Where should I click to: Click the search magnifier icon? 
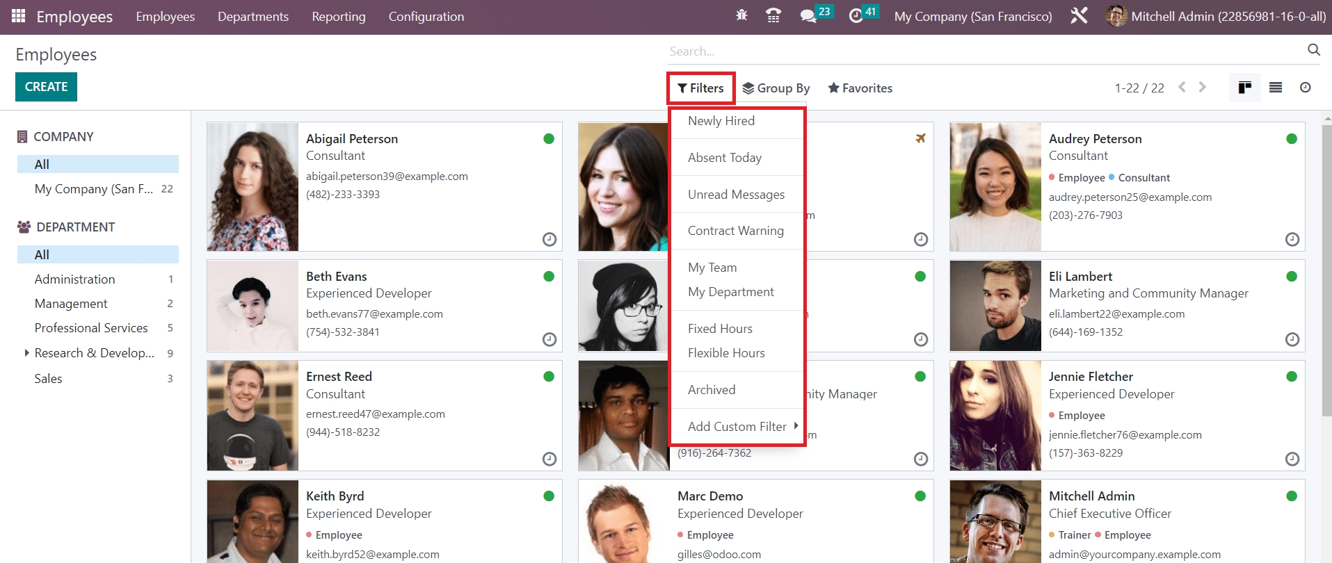click(x=1313, y=50)
